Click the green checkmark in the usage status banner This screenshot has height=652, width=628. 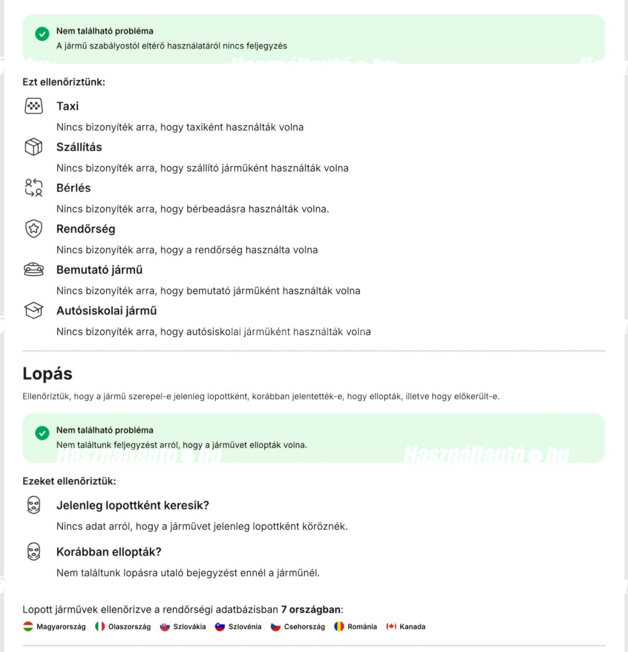(x=42, y=34)
